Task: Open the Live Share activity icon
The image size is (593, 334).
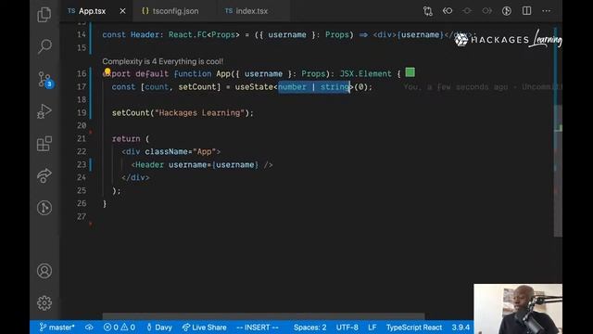Action: [44, 175]
